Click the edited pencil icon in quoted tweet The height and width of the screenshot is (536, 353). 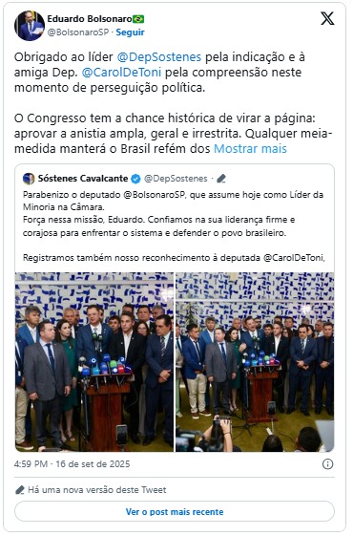pos(221,179)
